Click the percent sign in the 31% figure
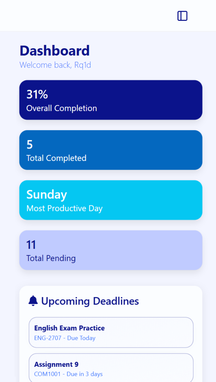This screenshot has width=216, height=382. click(x=43, y=94)
